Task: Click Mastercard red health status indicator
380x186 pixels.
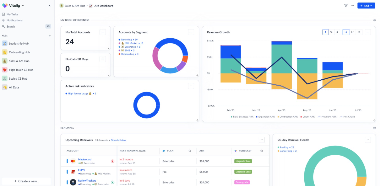Action: click(112, 161)
